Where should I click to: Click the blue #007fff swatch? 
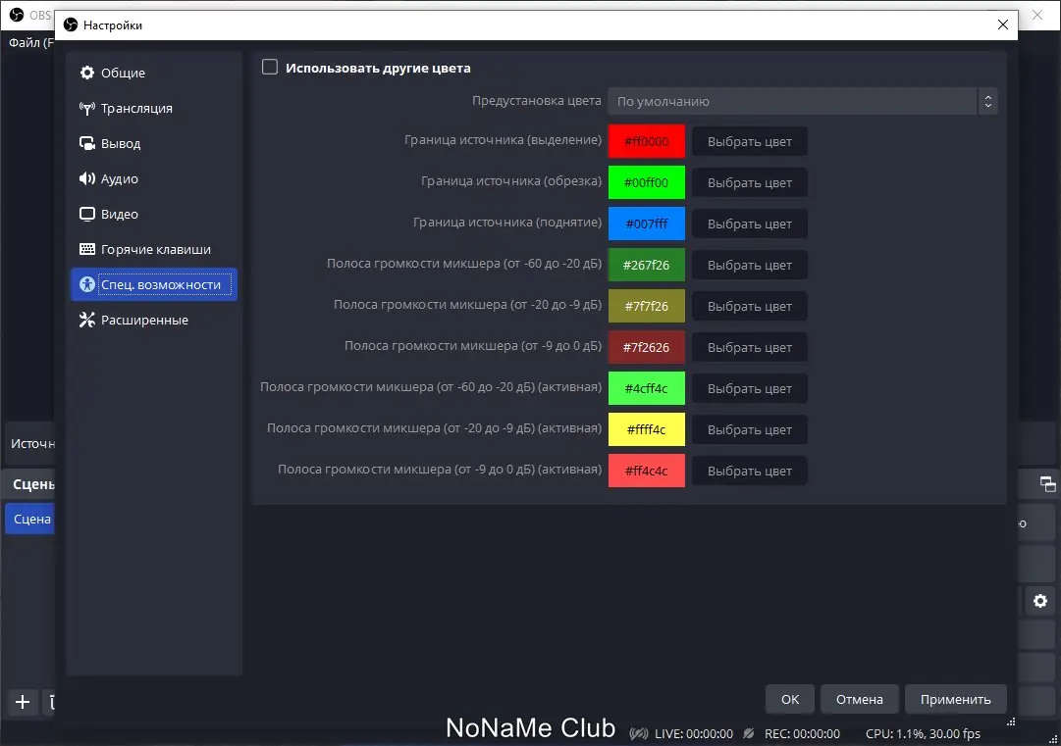(x=646, y=224)
